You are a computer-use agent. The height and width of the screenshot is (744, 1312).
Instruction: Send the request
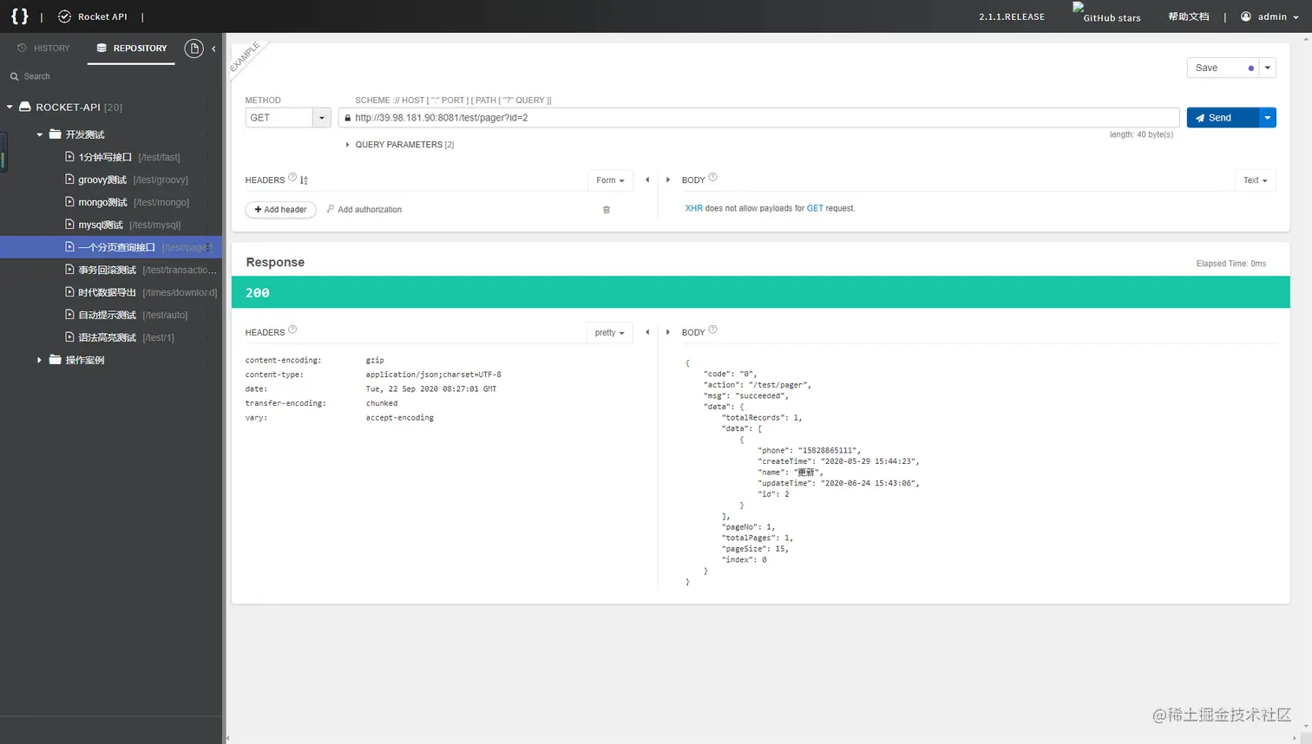click(1223, 118)
